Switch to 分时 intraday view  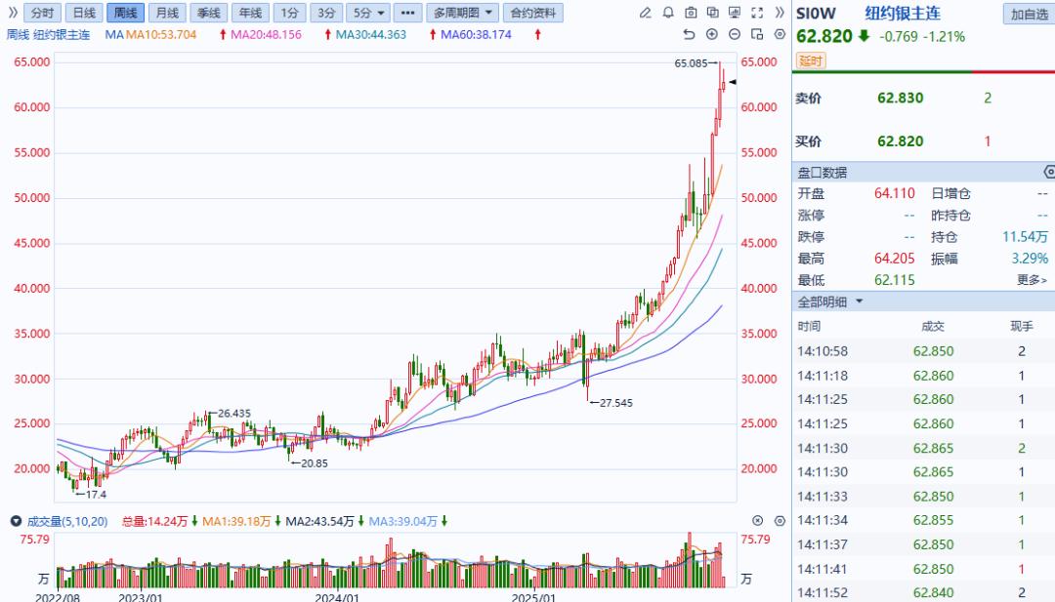(x=42, y=13)
